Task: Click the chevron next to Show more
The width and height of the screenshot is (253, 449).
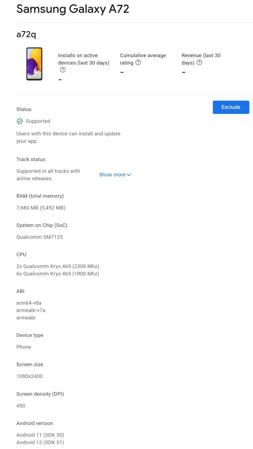Action: tap(129, 175)
